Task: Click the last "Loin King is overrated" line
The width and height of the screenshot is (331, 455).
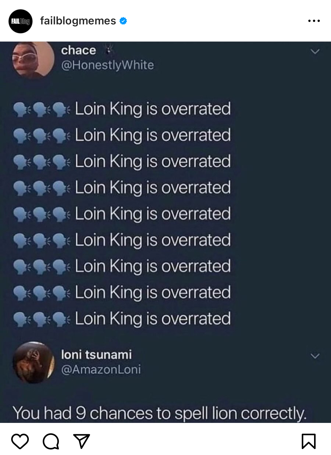Action: 153,319
